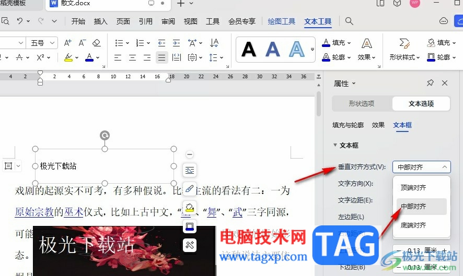Click the undo icon
Screen dimensions: 463x276
click(20, 21)
